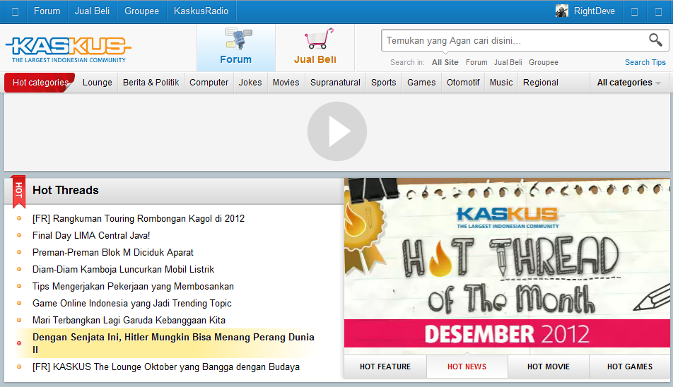Open the Otomotif category
Viewport: 673px width, 387px height.
pos(462,83)
